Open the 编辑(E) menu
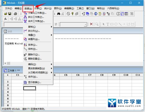 click(18, 8)
